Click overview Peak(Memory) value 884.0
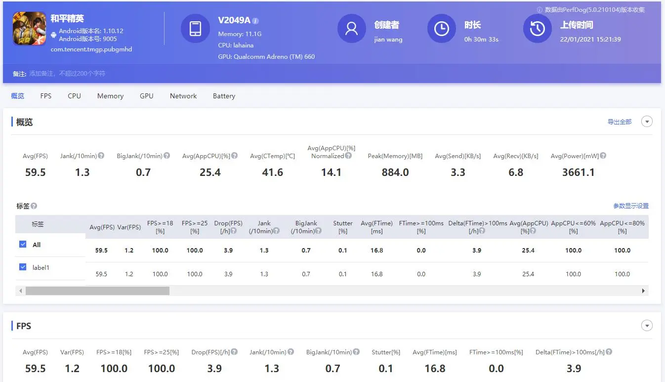The width and height of the screenshot is (665, 382). (x=395, y=172)
